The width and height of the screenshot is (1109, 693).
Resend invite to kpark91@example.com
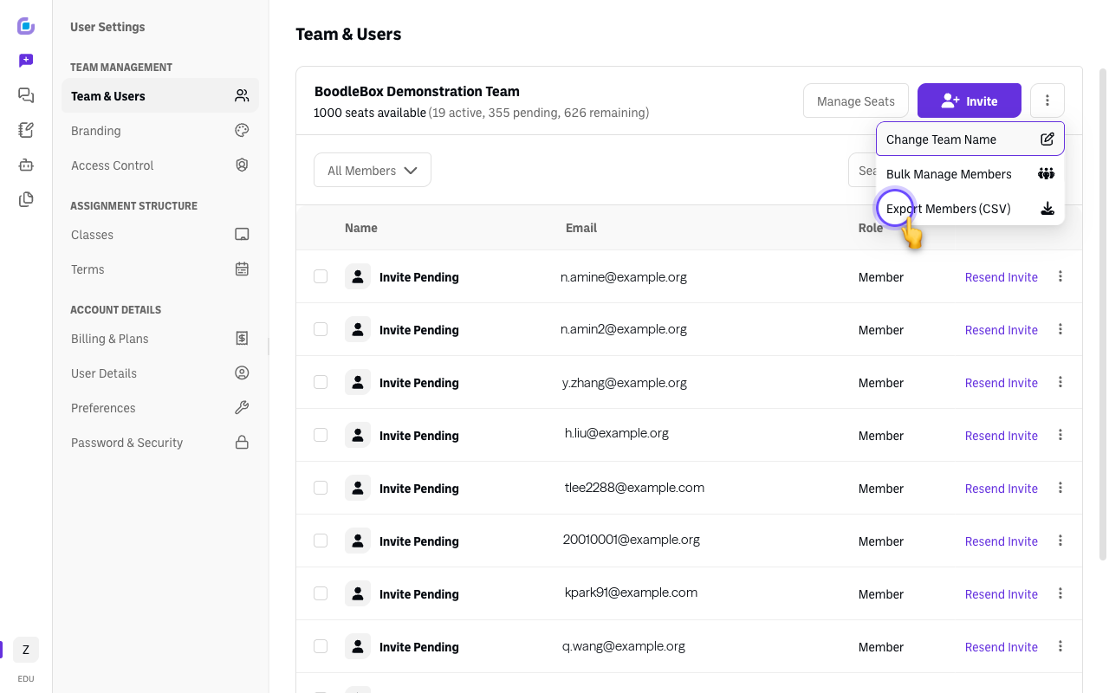(1002, 594)
